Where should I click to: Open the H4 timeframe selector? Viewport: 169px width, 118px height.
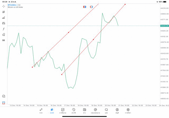(4, 40)
